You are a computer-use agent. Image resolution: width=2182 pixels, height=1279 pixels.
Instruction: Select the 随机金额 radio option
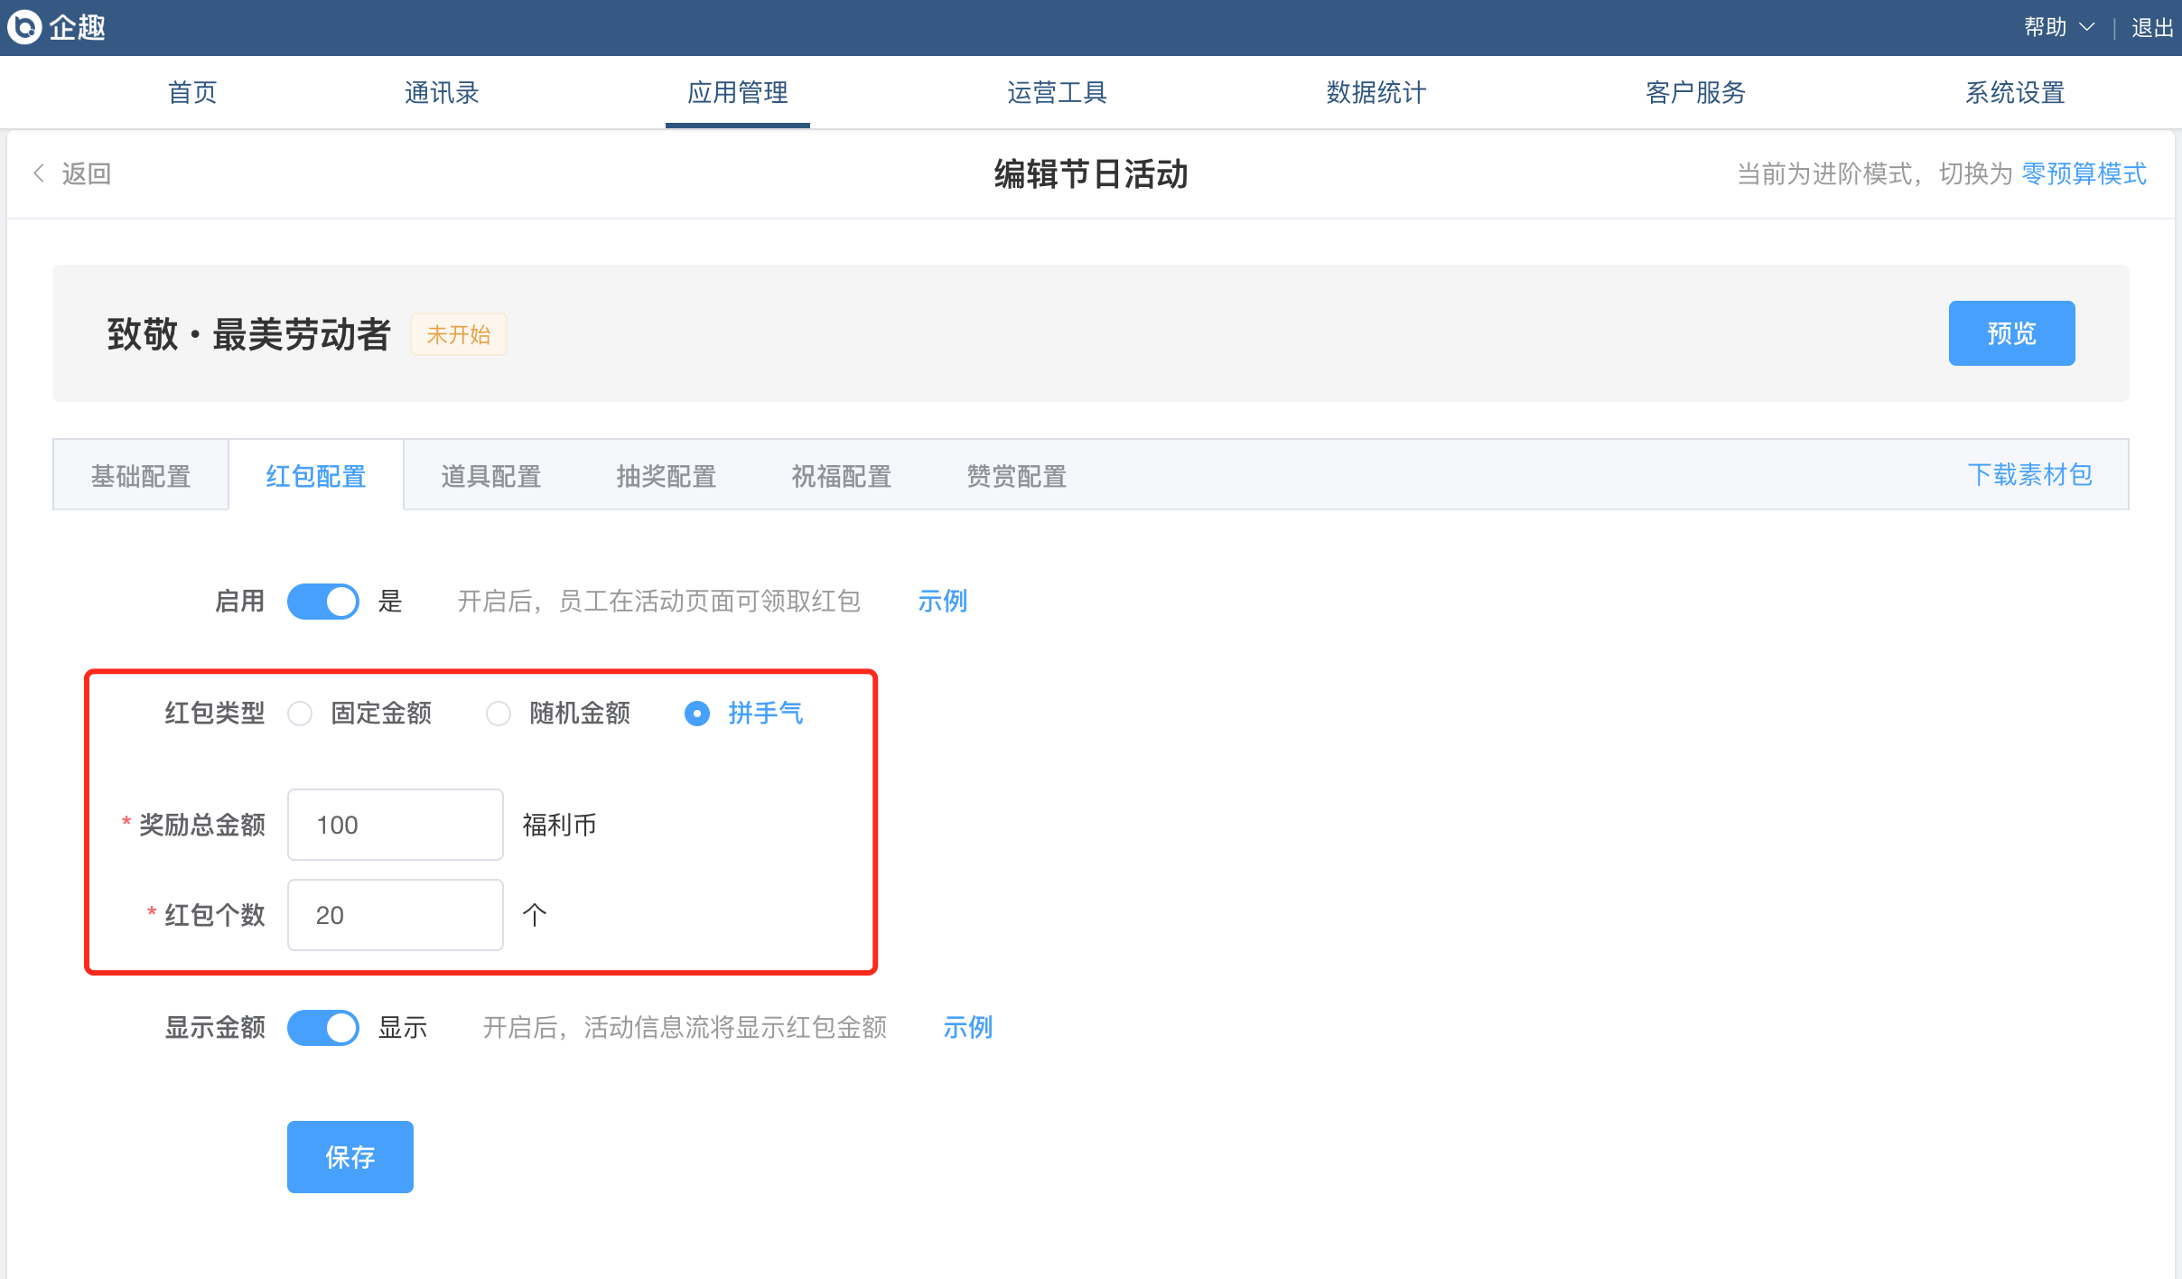click(499, 714)
